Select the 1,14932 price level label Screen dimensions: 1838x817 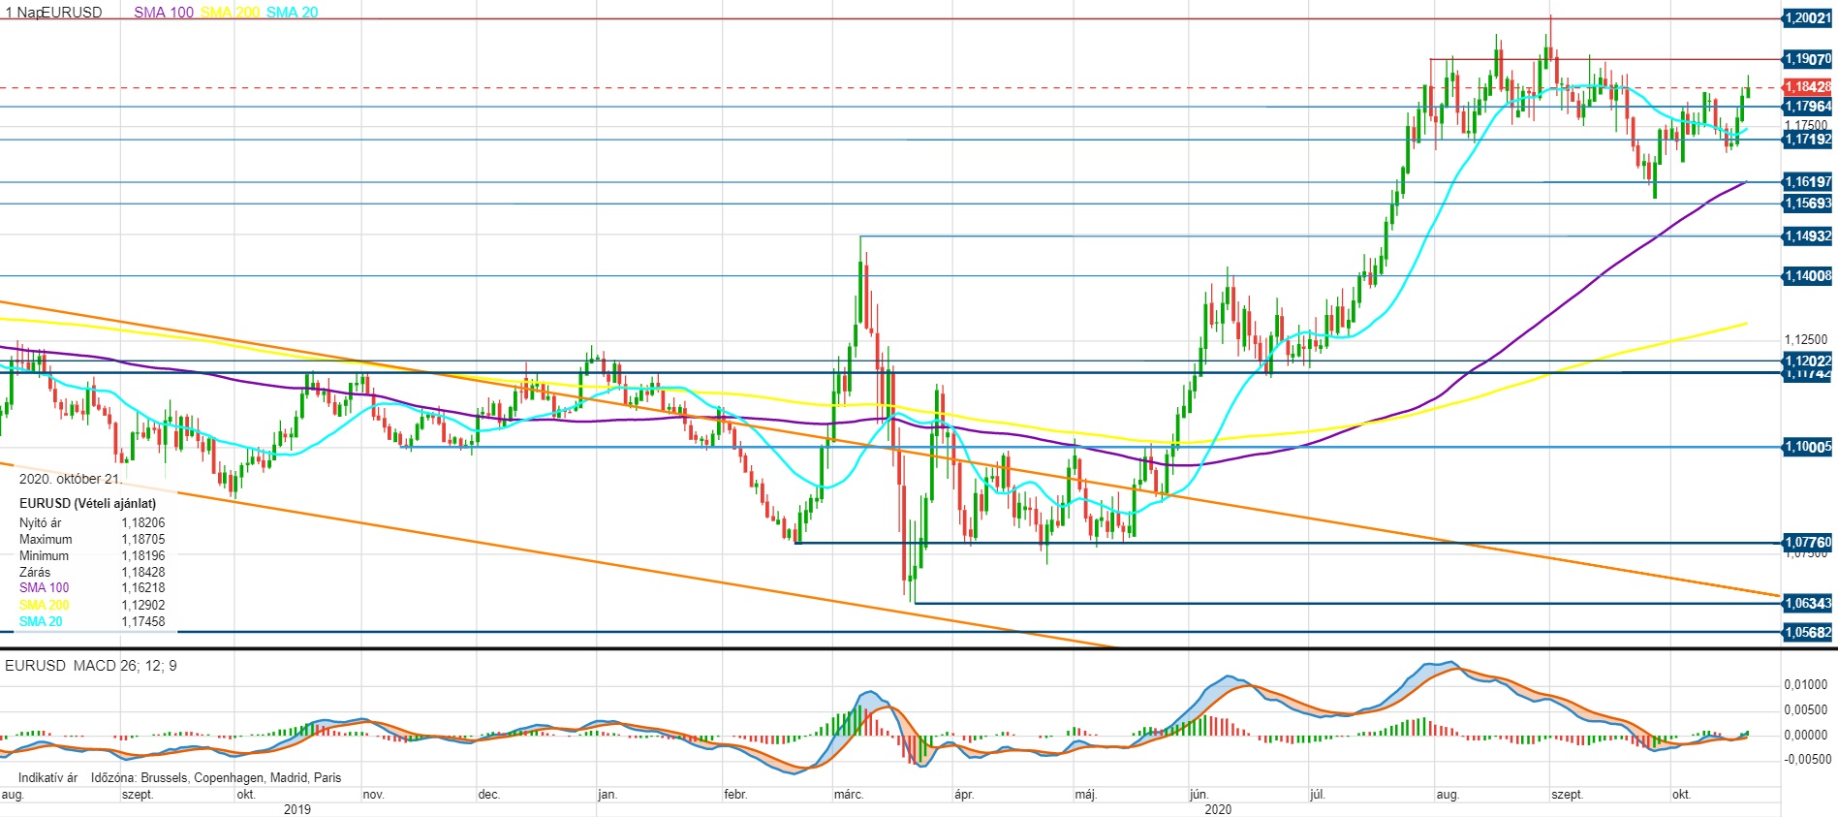(1808, 236)
